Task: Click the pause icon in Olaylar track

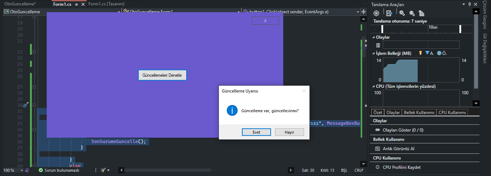Action: pos(378,45)
